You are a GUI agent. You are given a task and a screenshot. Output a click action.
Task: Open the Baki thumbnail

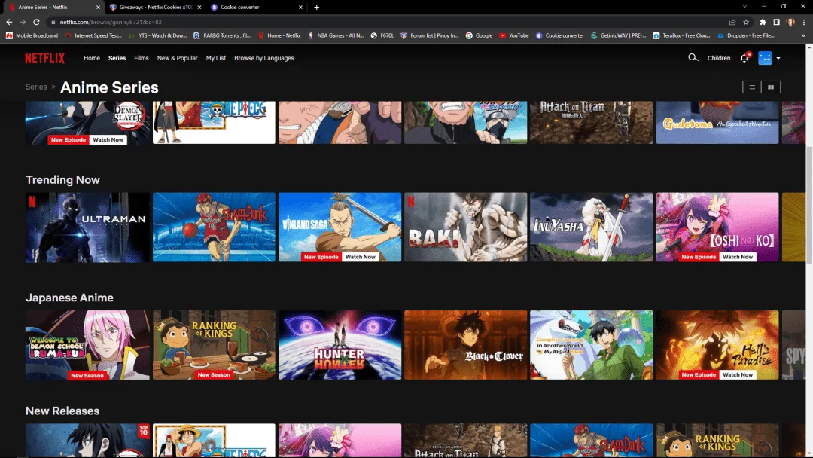click(x=466, y=227)
